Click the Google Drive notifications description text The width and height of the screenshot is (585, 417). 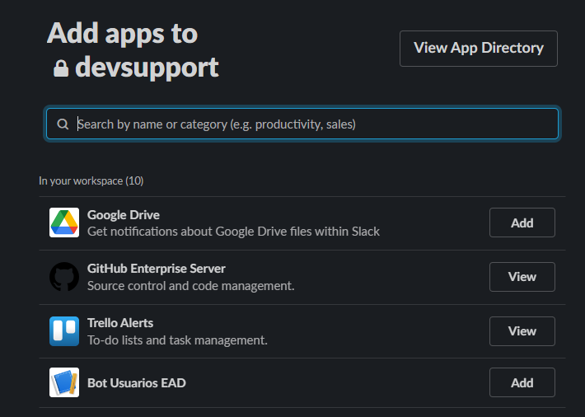[x=233, y=232]
